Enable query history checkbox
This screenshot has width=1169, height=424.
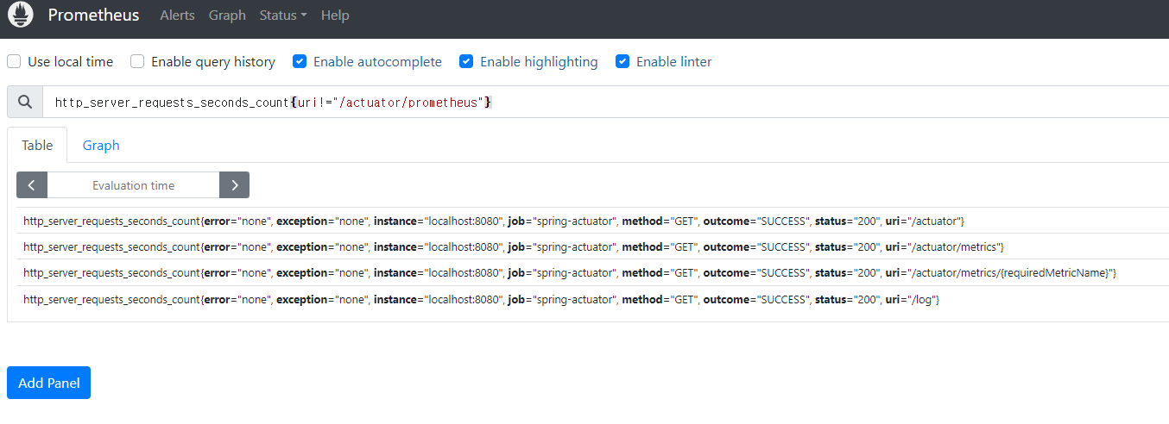(137, 61)
